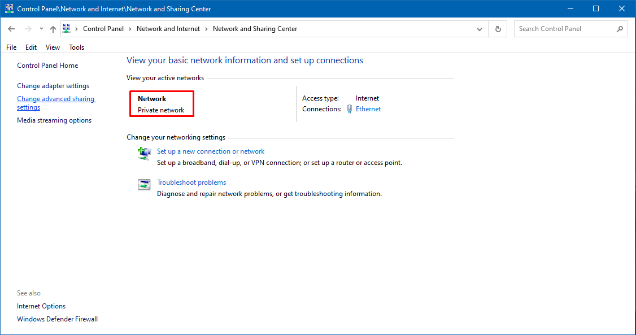Open the recent locations dropdown arrow
The width and height of the screenshot is (636, 335).
41,29
